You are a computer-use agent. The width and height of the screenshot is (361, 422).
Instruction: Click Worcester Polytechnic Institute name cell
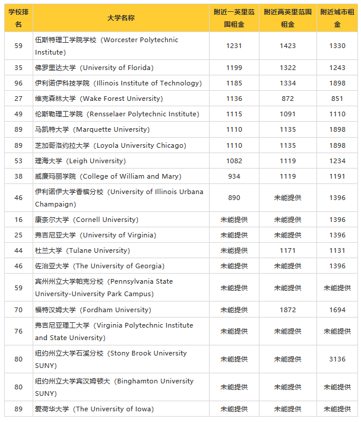[121, 46]
